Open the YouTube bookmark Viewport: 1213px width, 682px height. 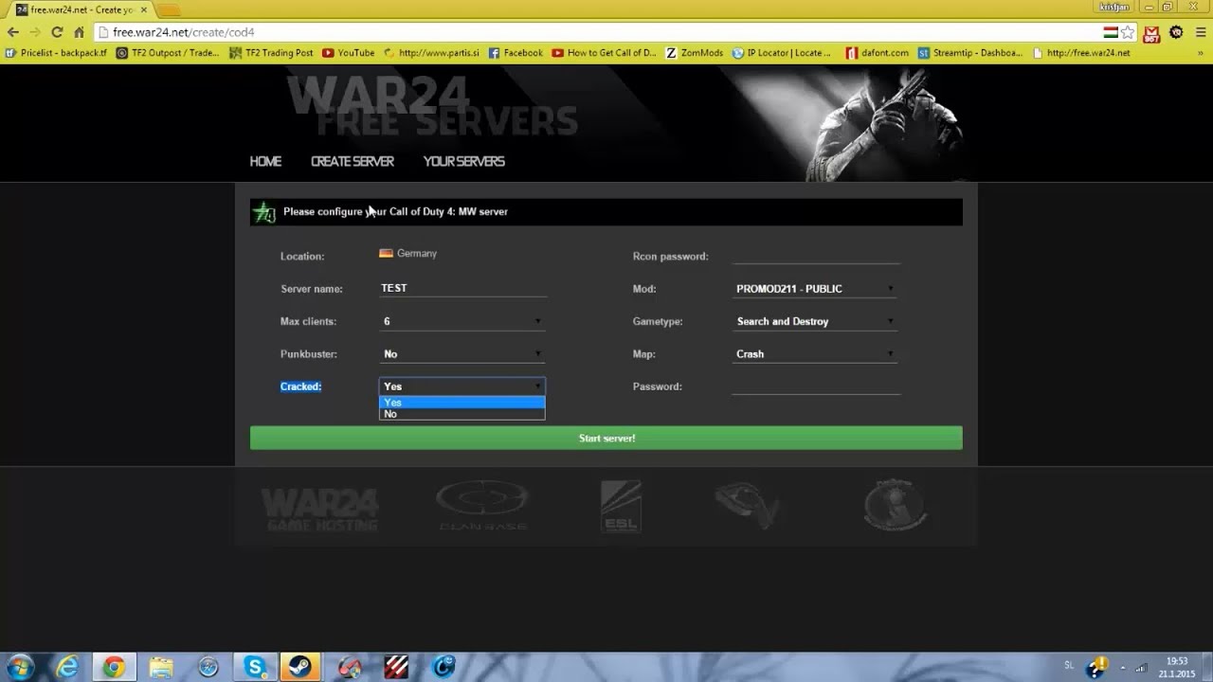tap(349, 53)
